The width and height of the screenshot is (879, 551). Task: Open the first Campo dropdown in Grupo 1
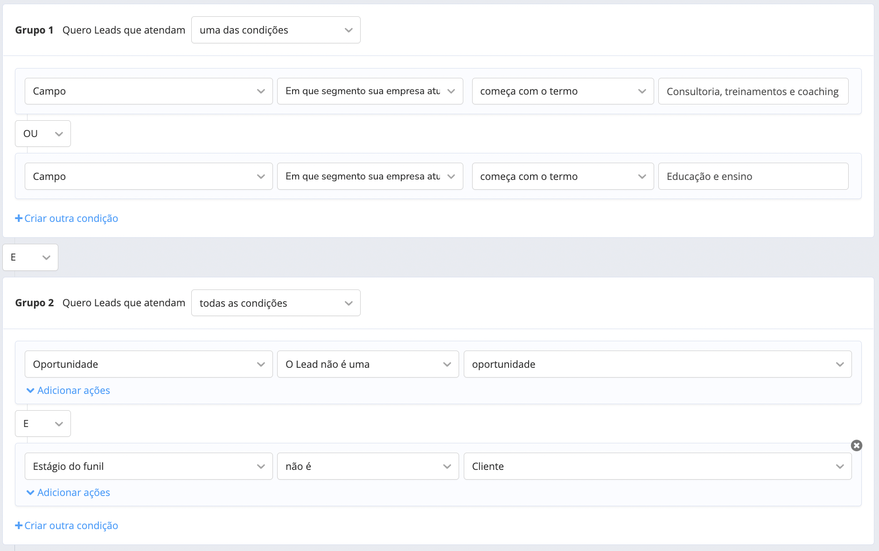pos(148,91)
